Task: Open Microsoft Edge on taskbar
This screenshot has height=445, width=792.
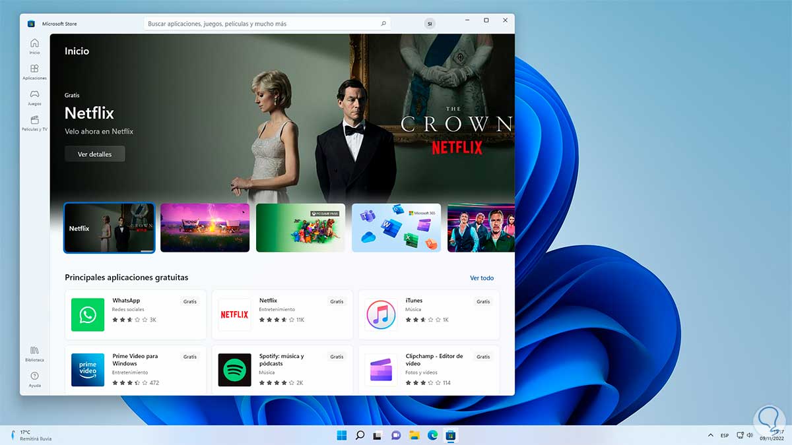Action: tap(432, 435)
